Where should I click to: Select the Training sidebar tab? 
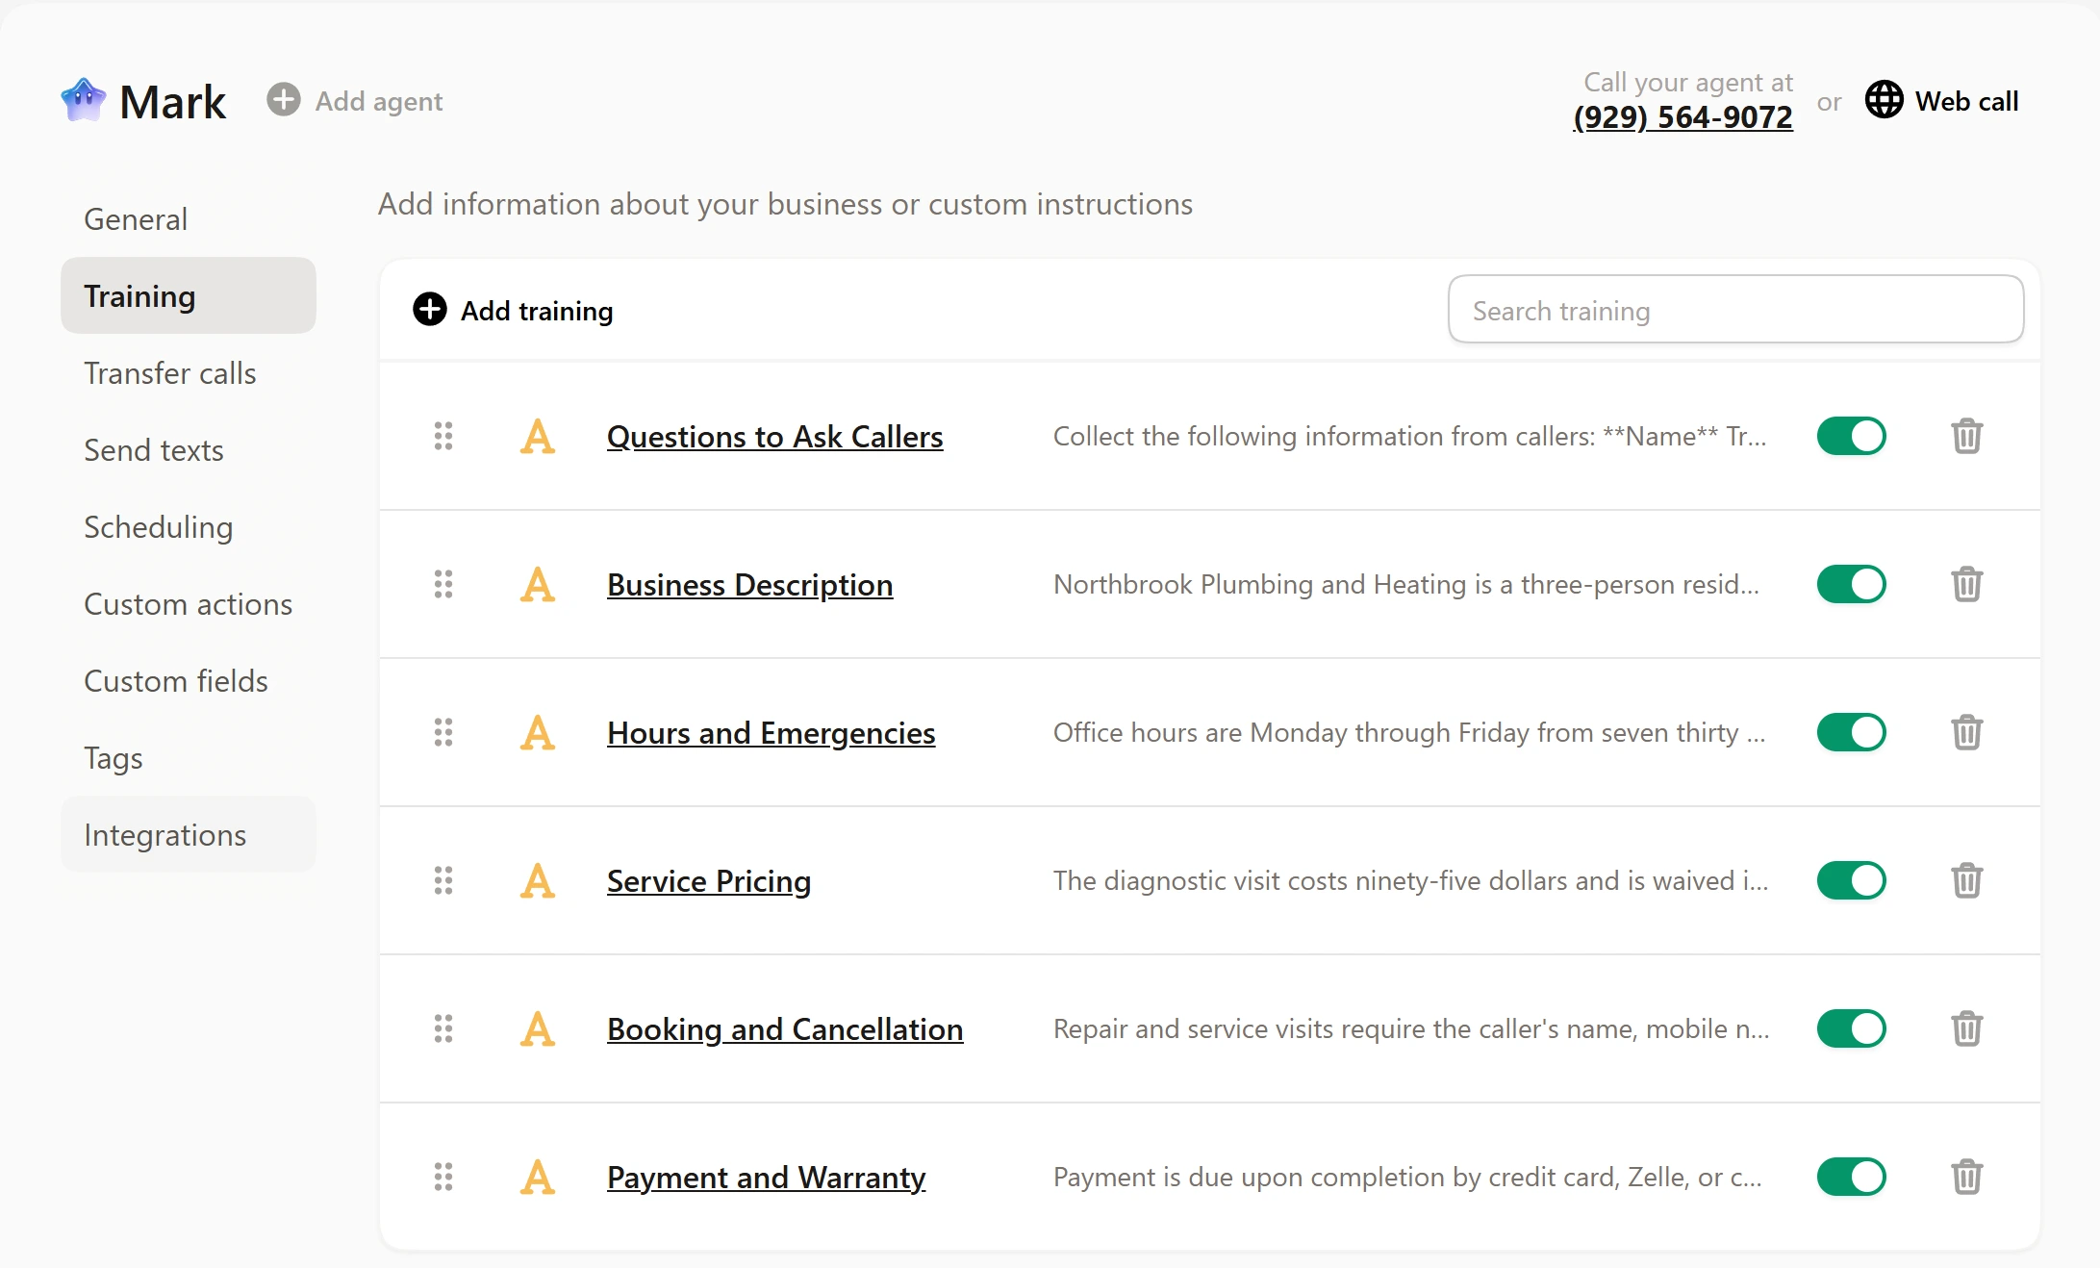click(x=189, y=295)
